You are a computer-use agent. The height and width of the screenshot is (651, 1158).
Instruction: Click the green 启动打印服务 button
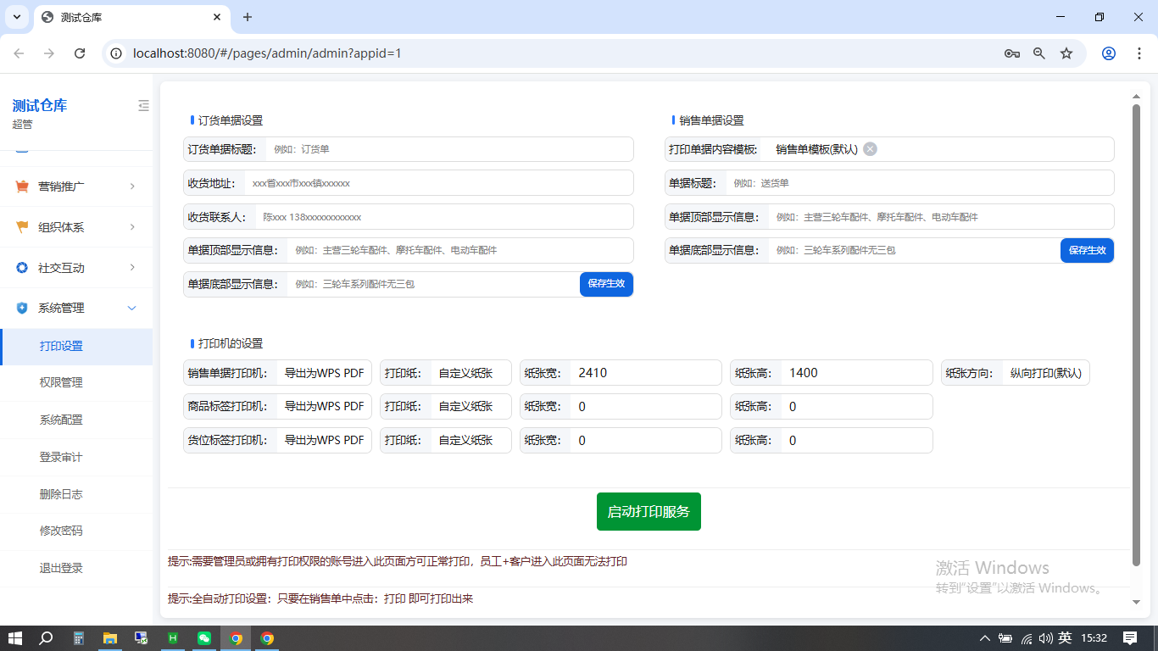(x=649, y=512)
